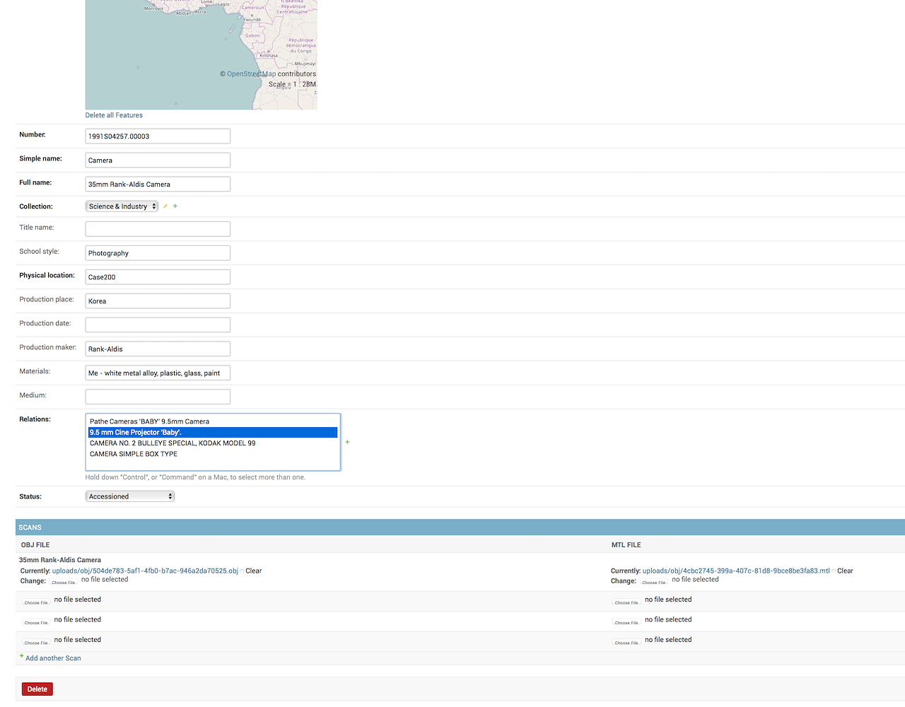Click into the Production date field

[158, 325]
